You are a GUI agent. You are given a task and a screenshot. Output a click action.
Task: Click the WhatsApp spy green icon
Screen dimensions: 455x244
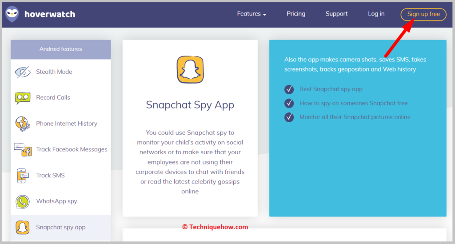[22, 202]
